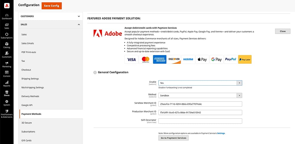Screen dimensions: 295x144
Task: Click 'Accept debit/credit cards with Payment Services' heading
Action: 150,28
